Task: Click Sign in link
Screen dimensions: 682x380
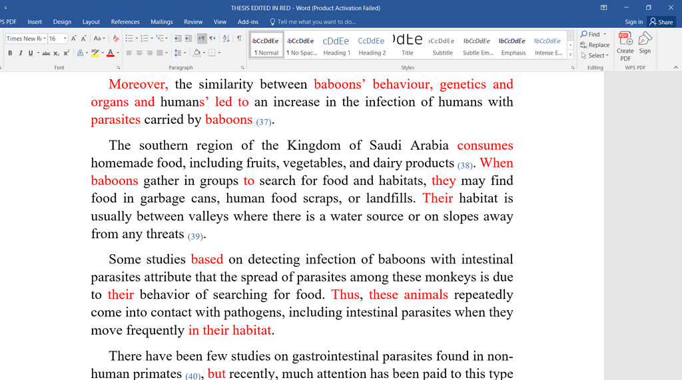Action: click(634, 22)
